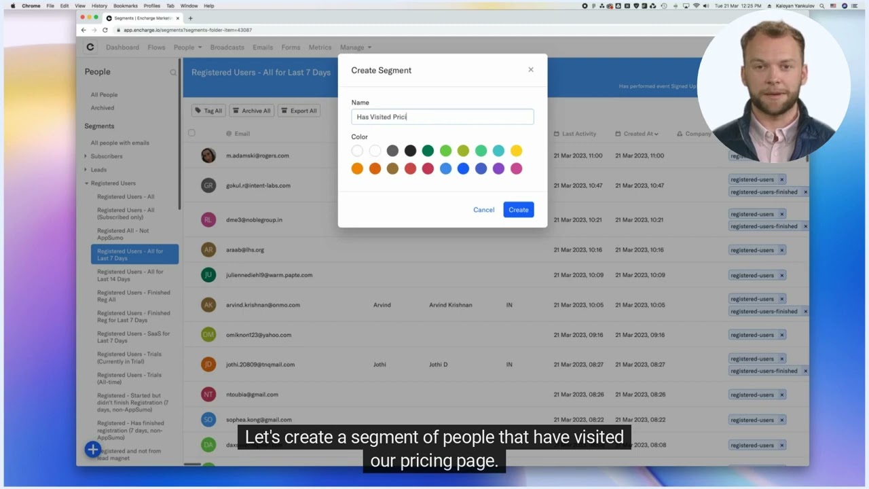869x489 pixels.
Task: Select the black color swatch
Action: tap(410, 151)
